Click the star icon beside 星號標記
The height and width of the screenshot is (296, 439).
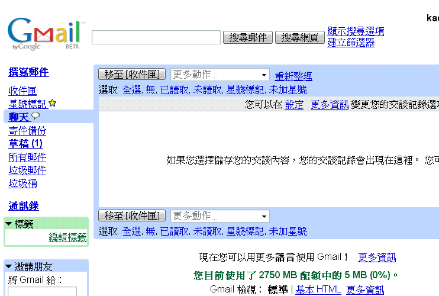tap(52, 103)
